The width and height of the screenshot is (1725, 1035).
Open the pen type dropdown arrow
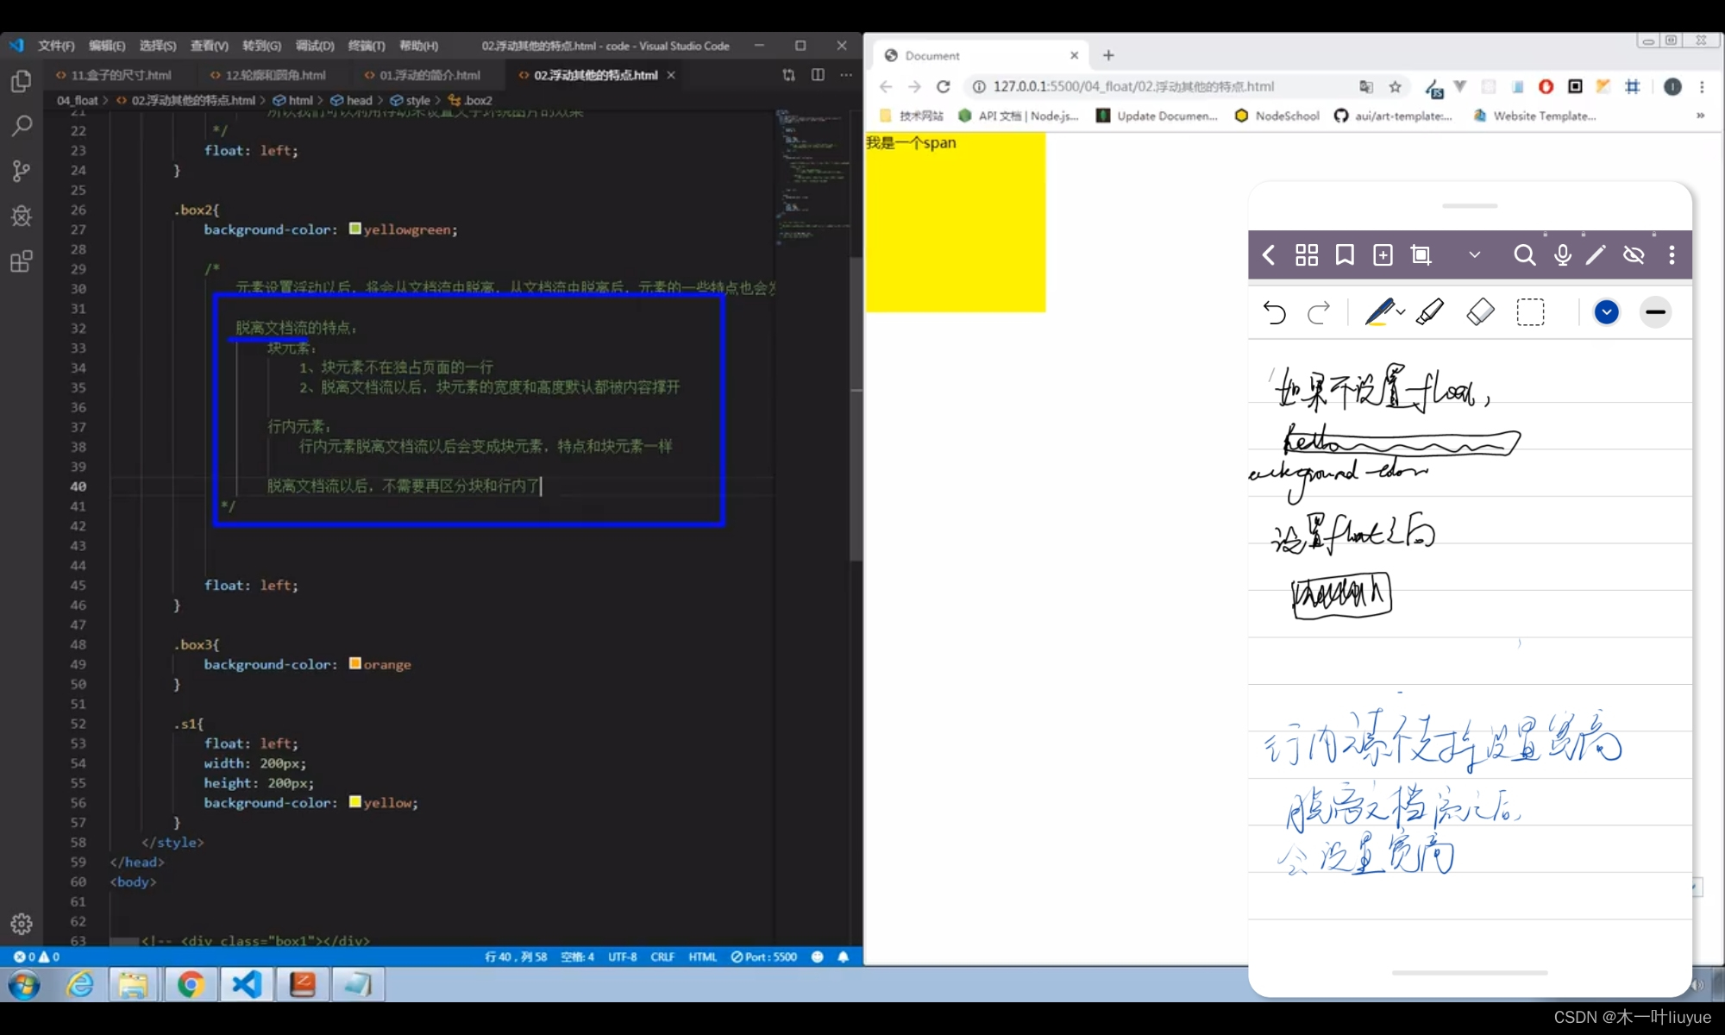1401,312
